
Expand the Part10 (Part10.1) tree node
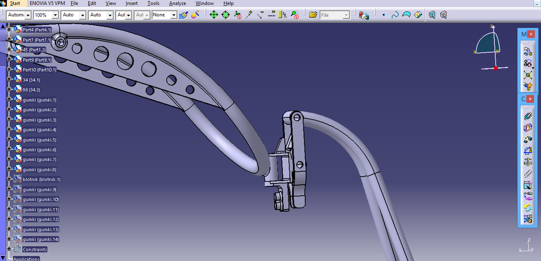(9, 70)
